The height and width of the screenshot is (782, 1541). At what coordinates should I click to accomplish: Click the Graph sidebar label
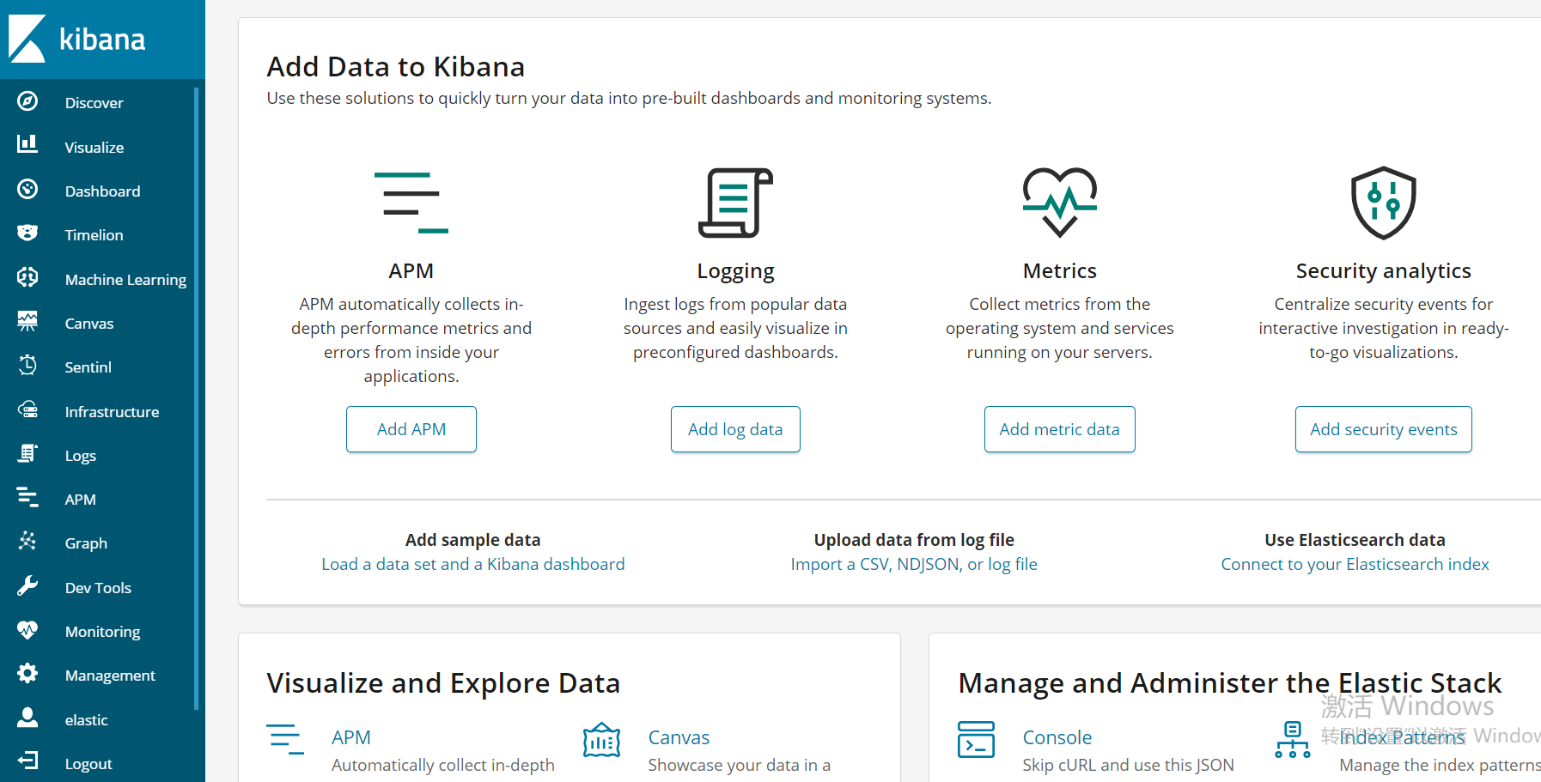(x=86, y=543)
